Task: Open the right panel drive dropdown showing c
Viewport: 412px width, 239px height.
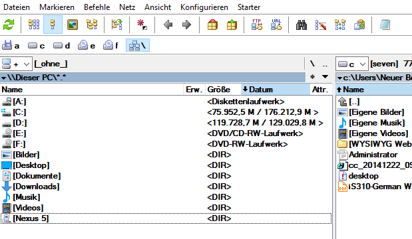Action: coord(352,64)
